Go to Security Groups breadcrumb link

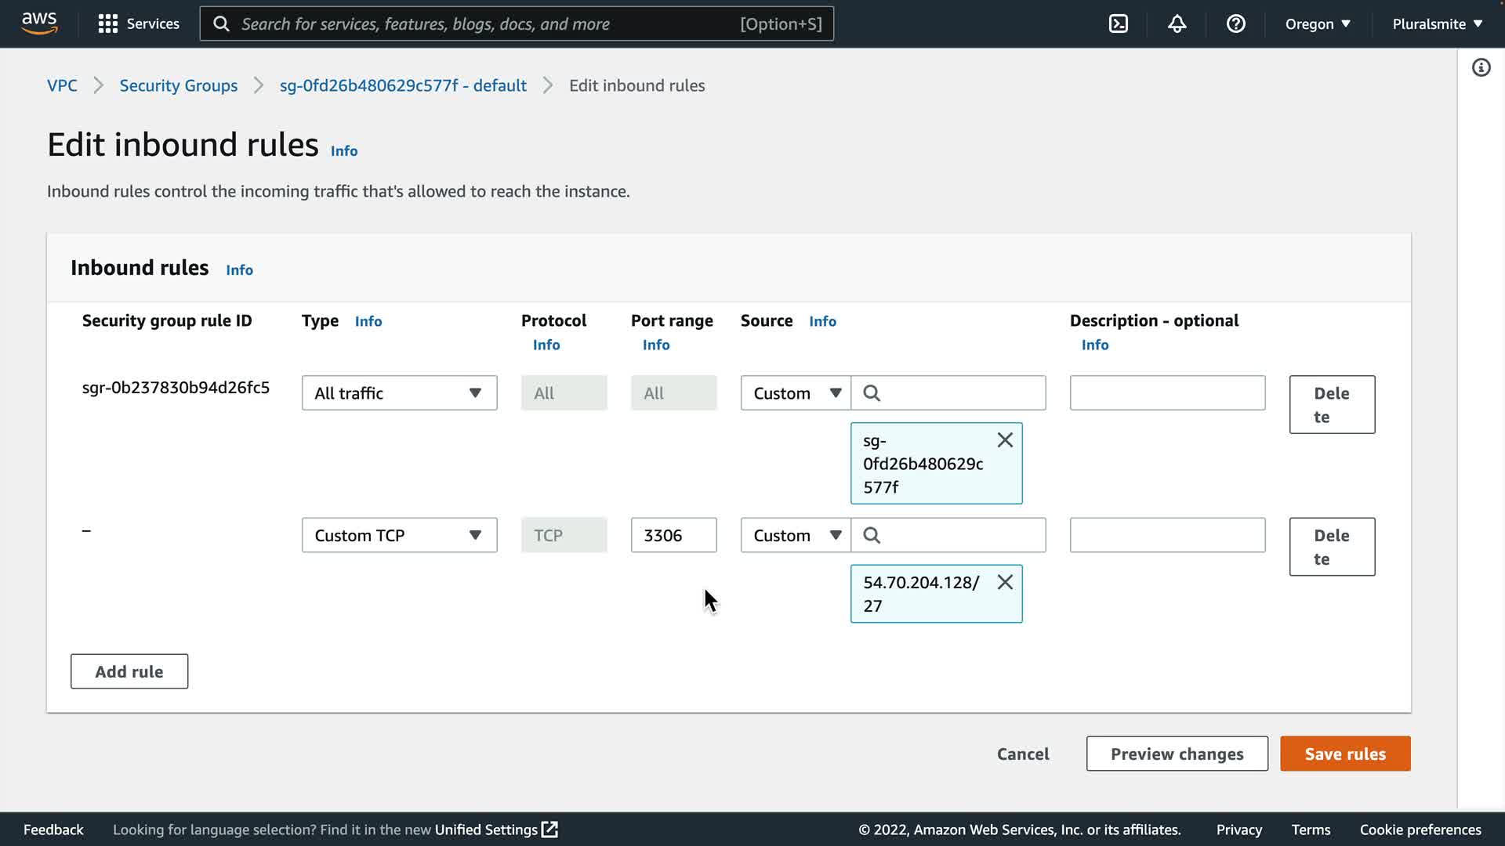[x=178, y=85]
